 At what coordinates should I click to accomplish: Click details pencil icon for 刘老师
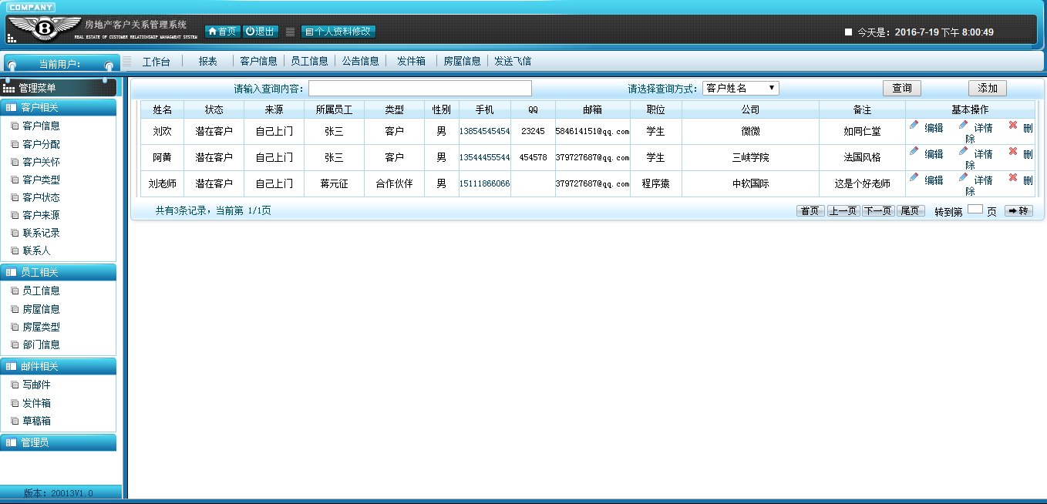click(964, 177)
